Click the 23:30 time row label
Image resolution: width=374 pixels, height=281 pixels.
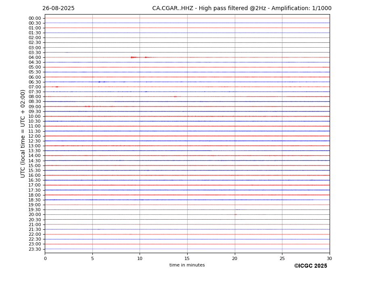(35, 249)
